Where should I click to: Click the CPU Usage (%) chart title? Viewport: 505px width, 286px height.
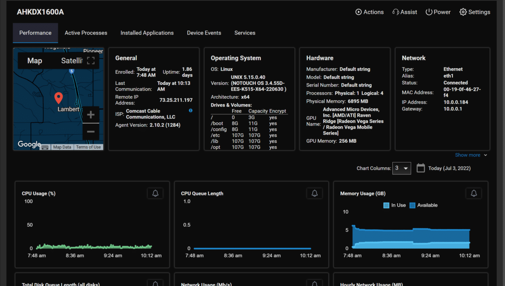pos(39,193)
